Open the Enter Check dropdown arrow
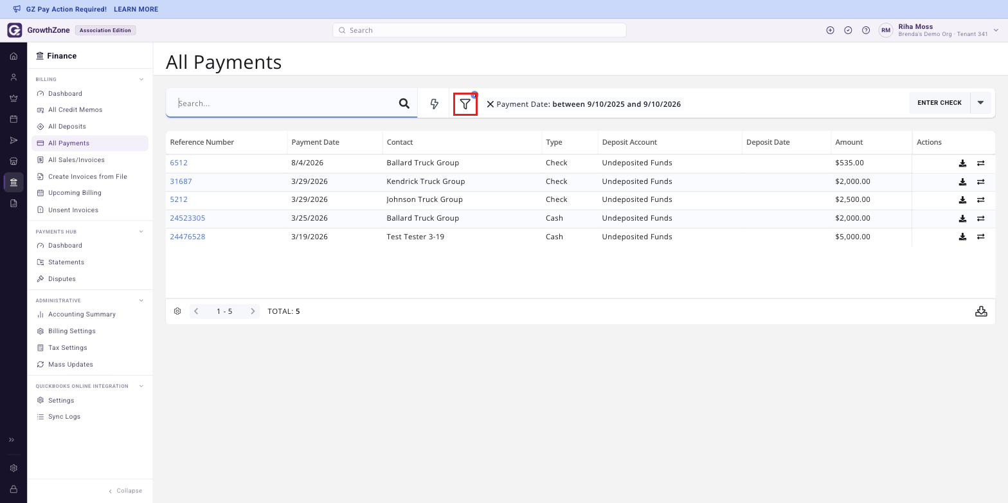 point(980,103)
